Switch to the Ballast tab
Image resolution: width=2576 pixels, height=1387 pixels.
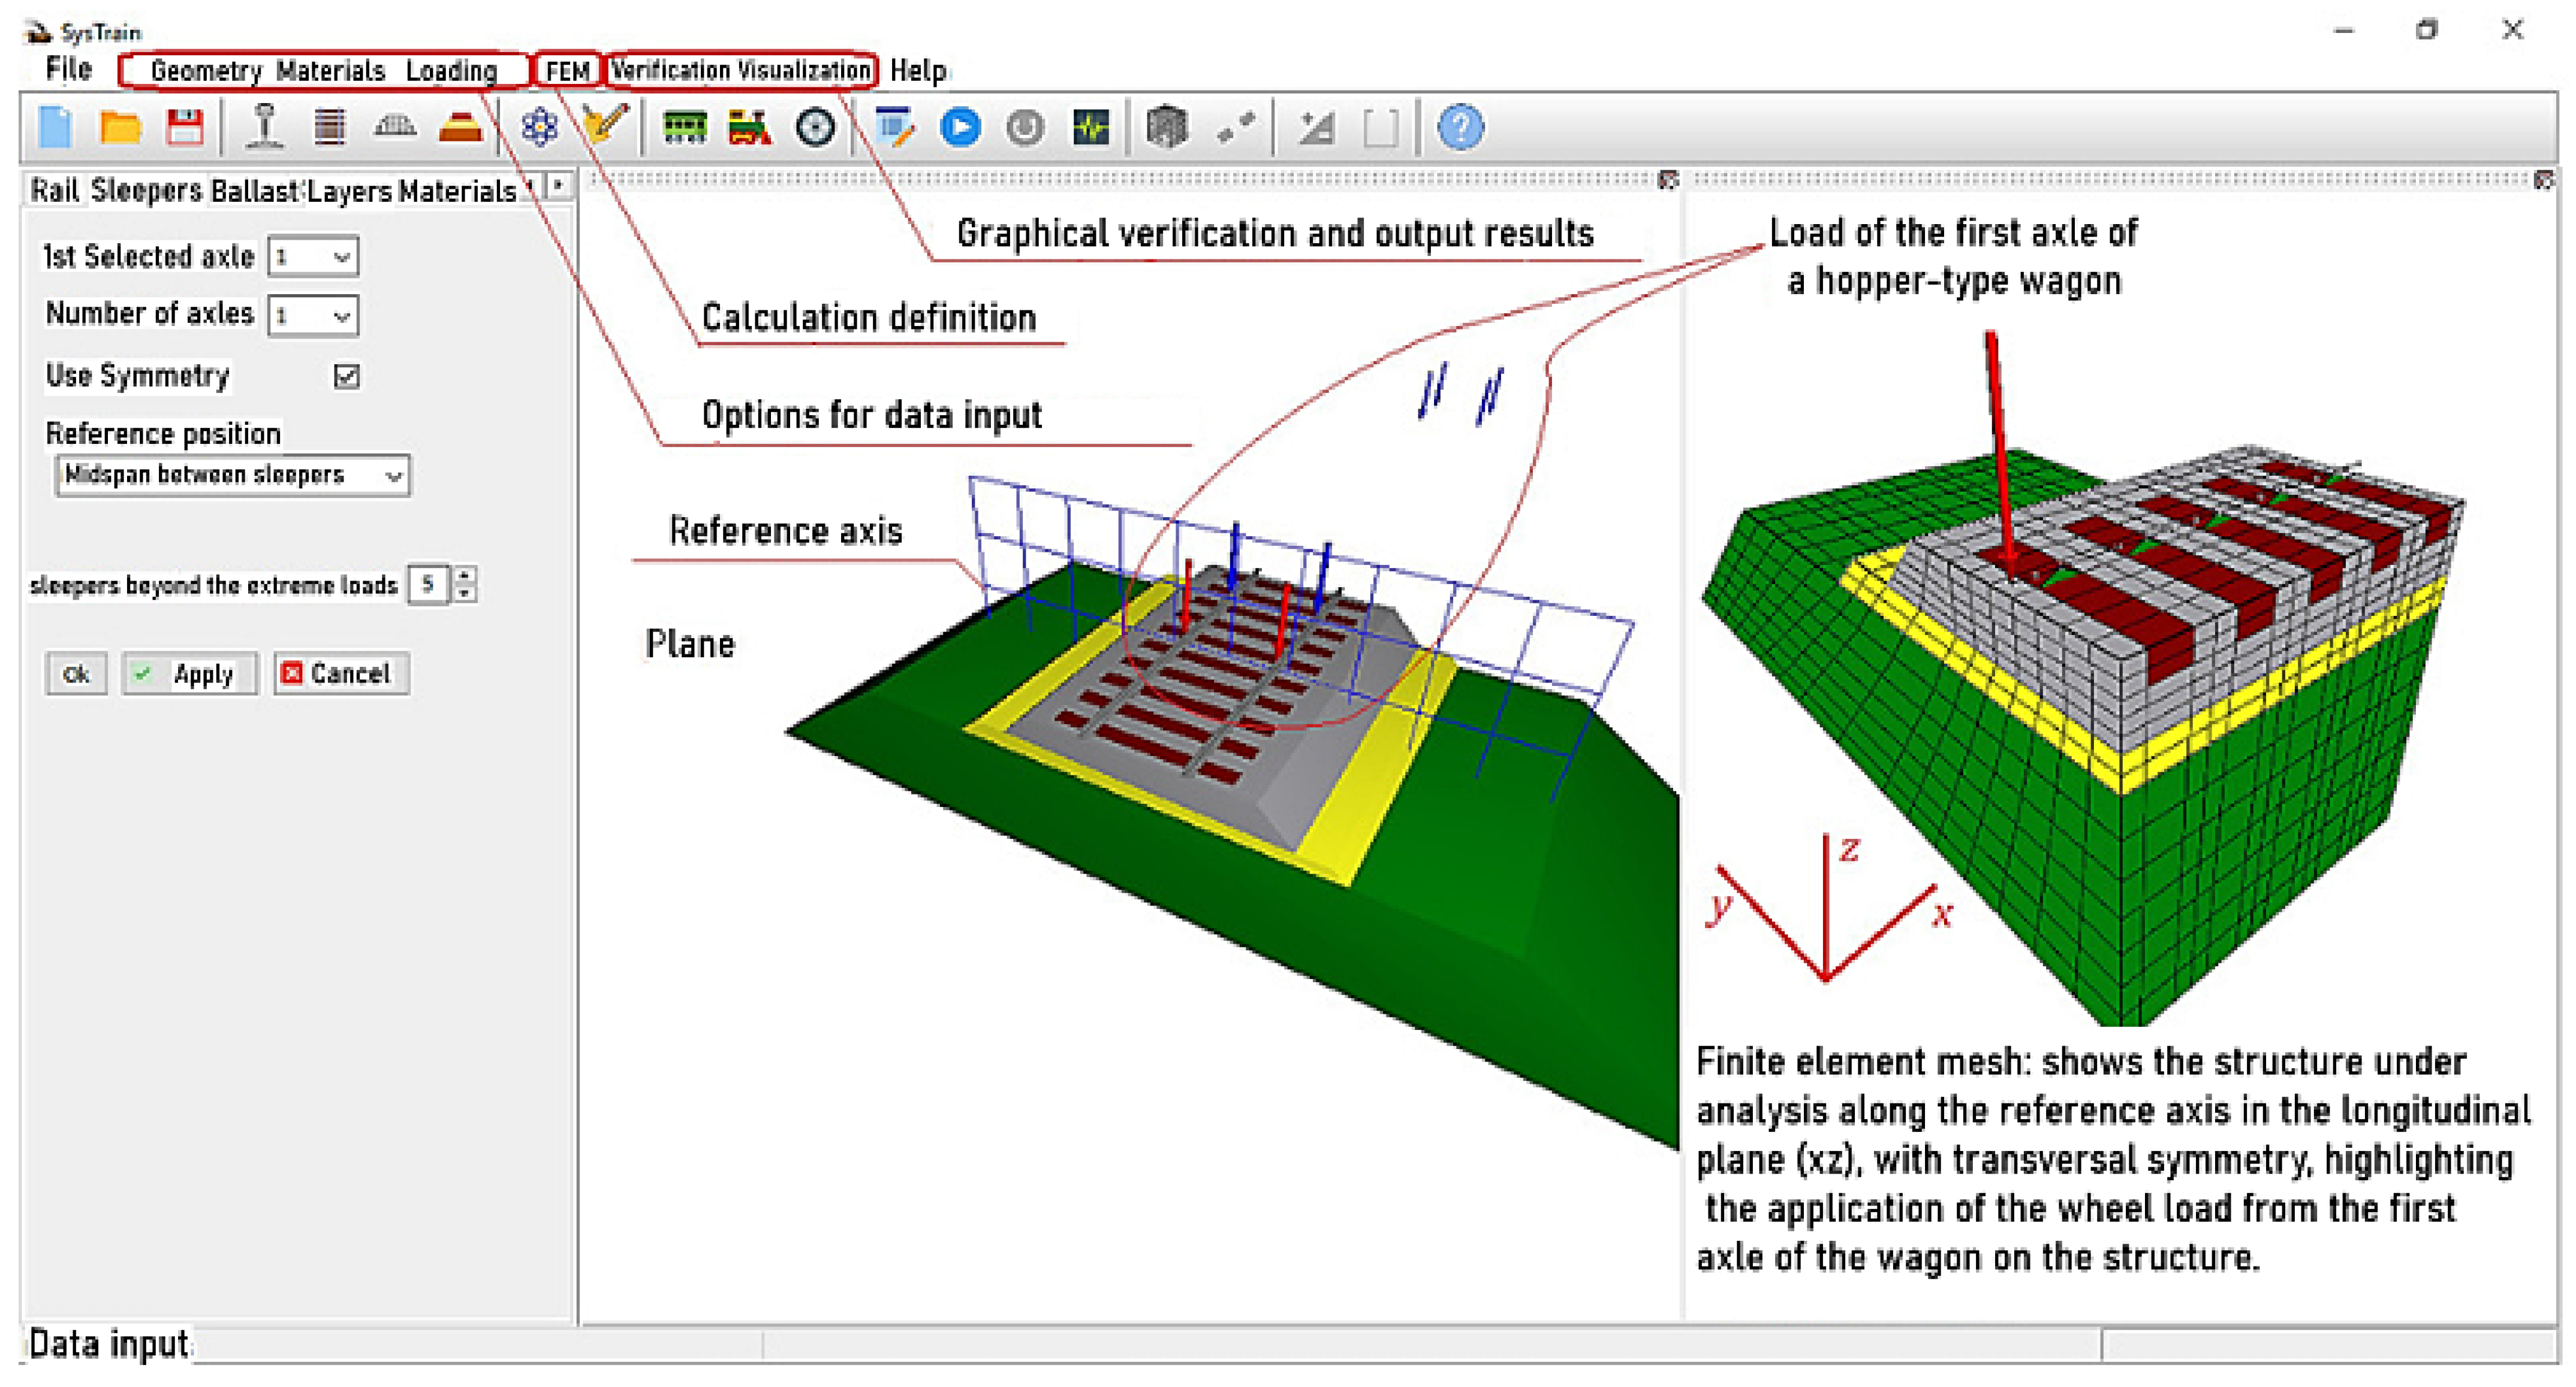tap(255, 190)
